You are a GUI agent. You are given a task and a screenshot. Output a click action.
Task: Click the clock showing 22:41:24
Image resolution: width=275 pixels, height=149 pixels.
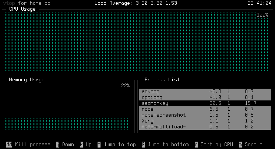point(260,3)
